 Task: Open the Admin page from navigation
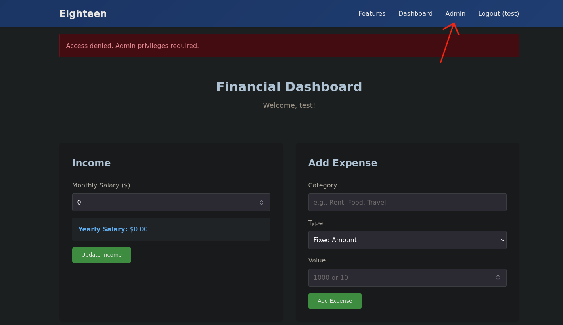[455, 13]
